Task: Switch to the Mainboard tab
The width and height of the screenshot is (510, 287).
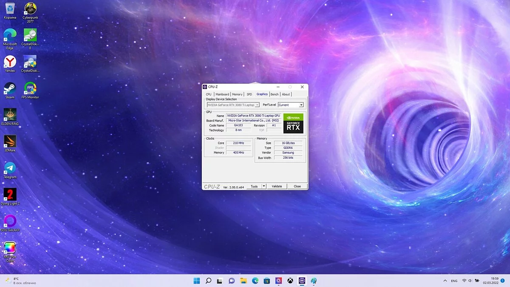Action: pyautogui.click(x=222, y=94)
